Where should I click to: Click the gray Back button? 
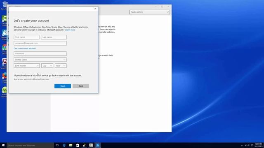81,86
